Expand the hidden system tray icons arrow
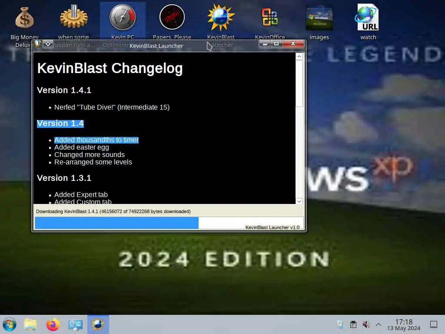445x334 pixels. coord(379,324)
